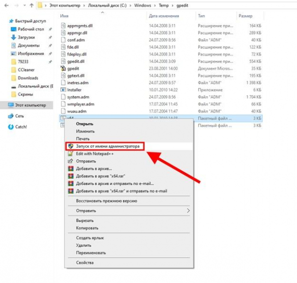Expand breadcrumb chevron after Windows
The image size is (297, 283).
click(x=155, y=5)
